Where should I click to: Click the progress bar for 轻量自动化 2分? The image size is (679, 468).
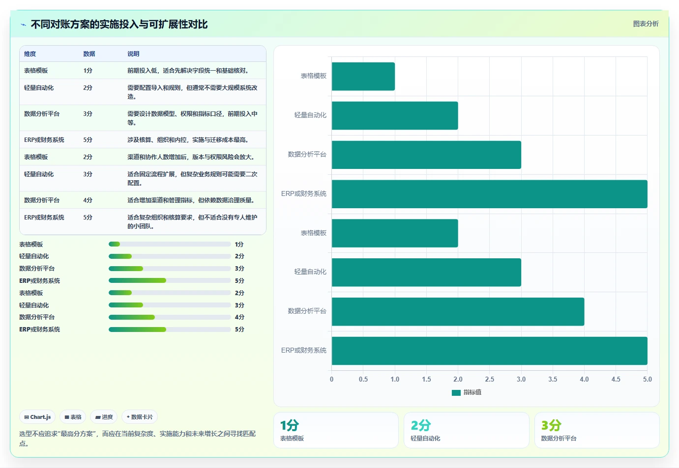pyautogui.click(x=170, y=256)
